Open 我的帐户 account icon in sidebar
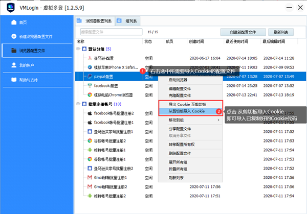This screenshot has height=214, width=307. tap(13, 65)
